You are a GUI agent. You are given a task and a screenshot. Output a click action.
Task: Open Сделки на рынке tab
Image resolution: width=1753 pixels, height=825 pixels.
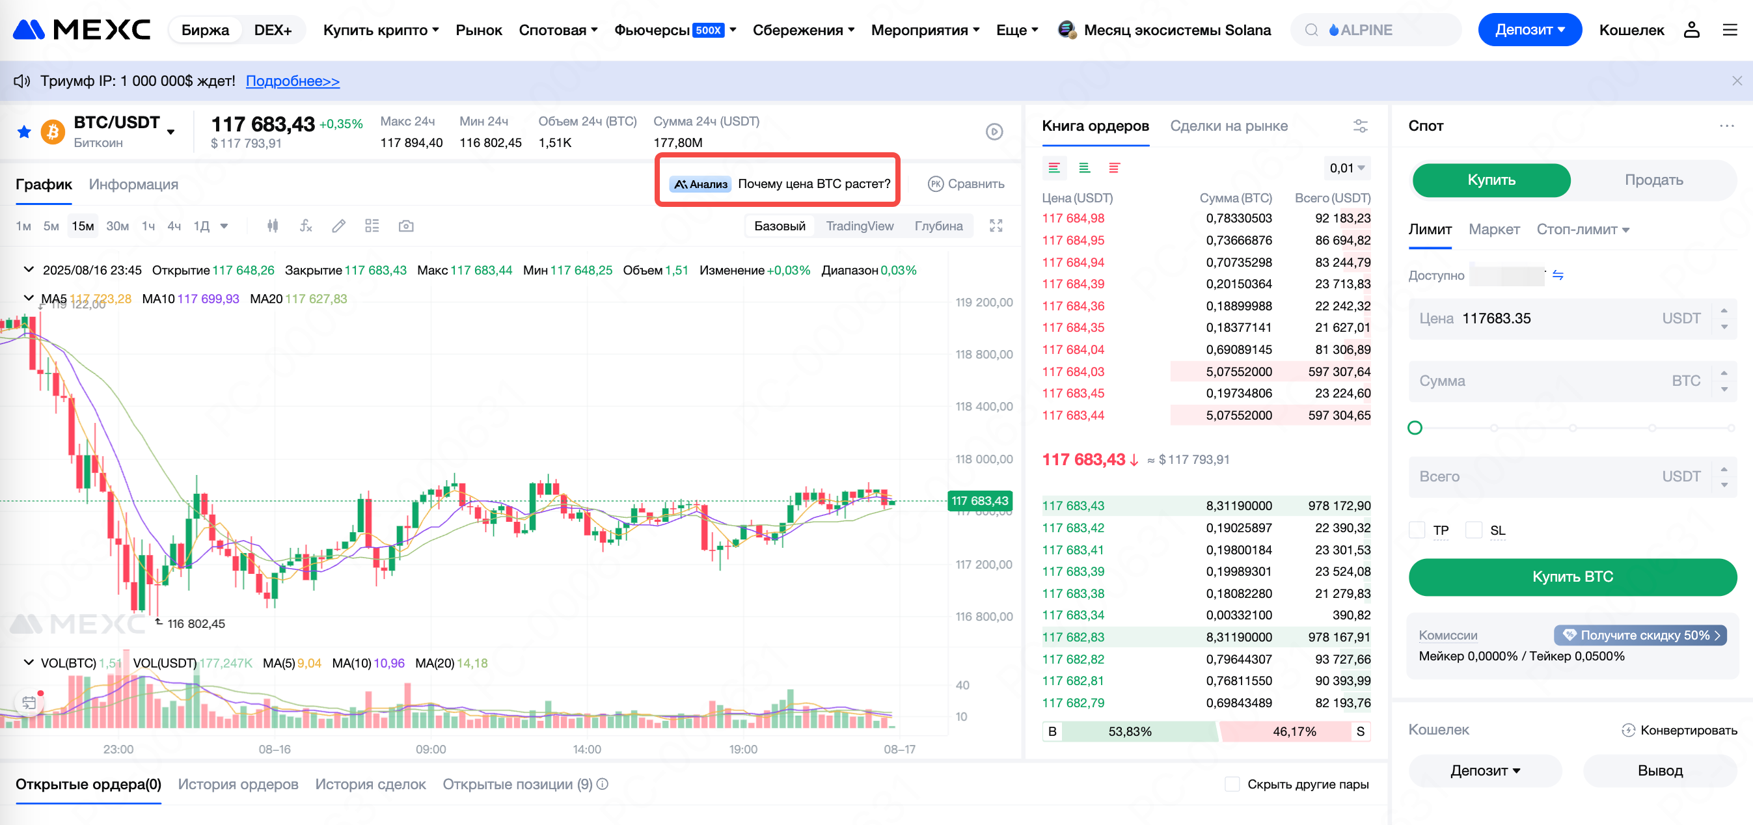(x=1229, y=126)
